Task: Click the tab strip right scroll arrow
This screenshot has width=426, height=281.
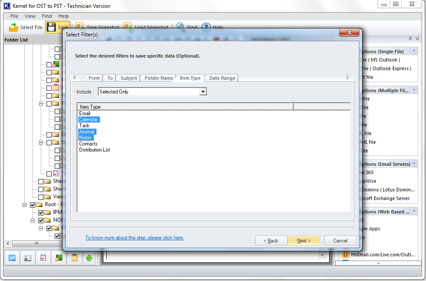Action: (348, 78)
